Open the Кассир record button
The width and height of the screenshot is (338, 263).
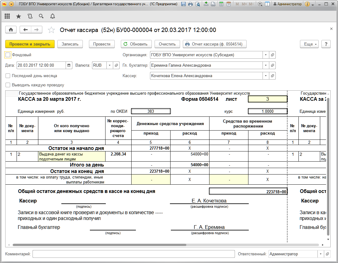click(272, 76)
